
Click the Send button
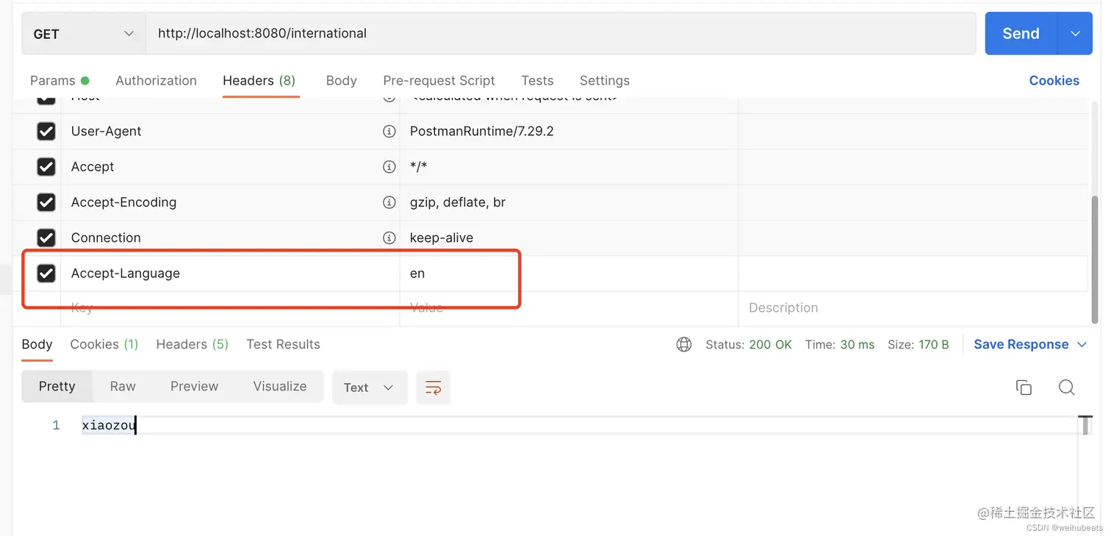pyautogui.click(x=1021, y=34)
